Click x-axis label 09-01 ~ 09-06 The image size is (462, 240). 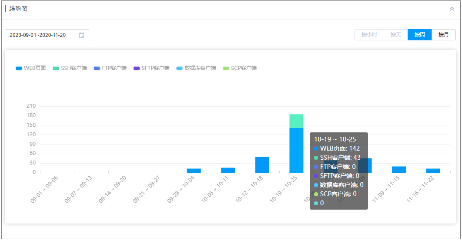[44, 189]
